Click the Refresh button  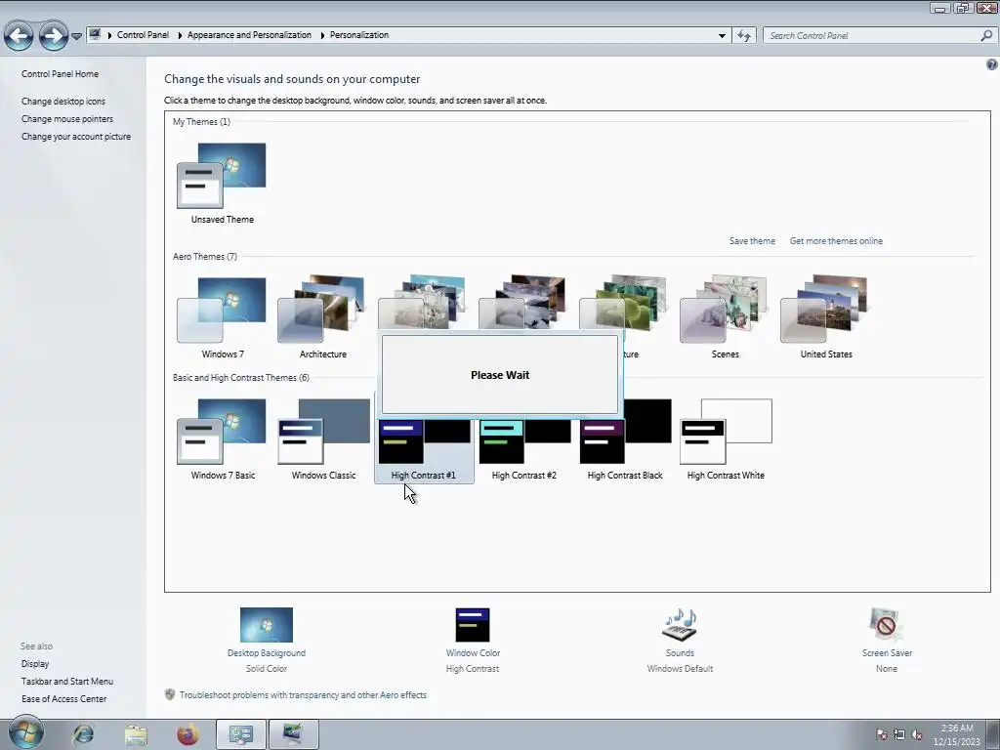[x=743, y=36]
